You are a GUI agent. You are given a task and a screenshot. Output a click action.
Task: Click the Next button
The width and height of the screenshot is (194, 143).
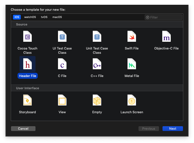[x=172, y=128]
